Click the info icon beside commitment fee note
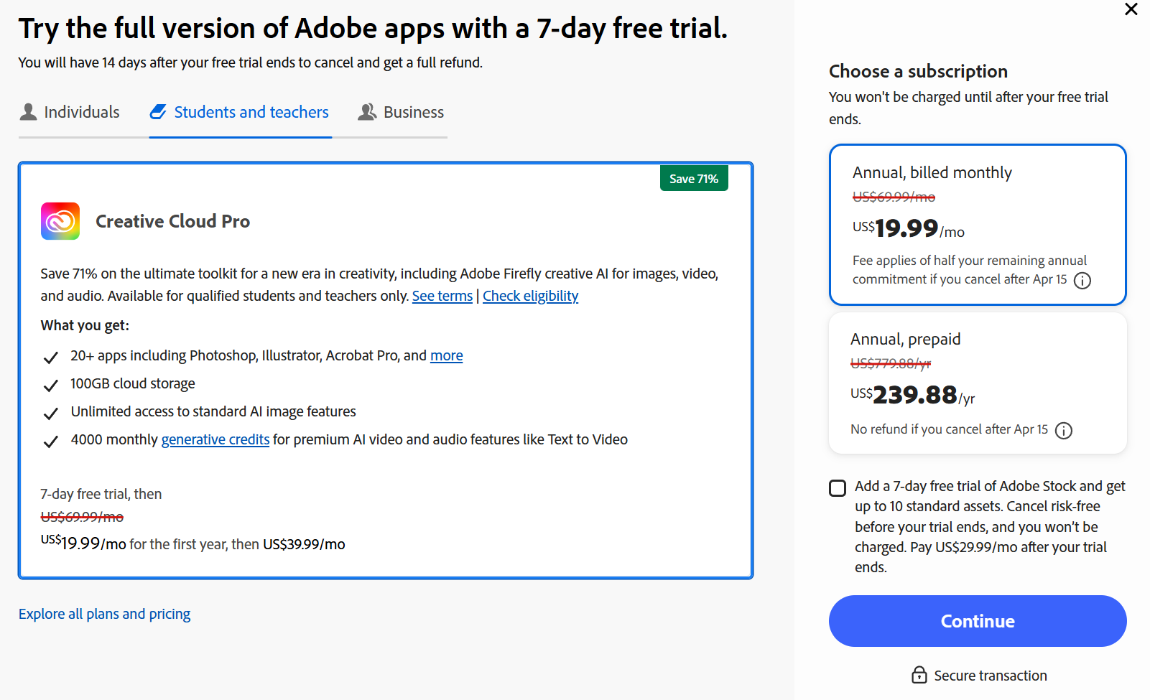The height and width of the screenshot is (700, 1150). click(1082, 281)
